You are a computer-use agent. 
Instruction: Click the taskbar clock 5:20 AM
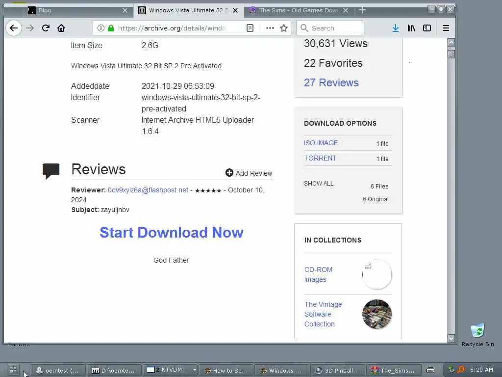point(481,370)
